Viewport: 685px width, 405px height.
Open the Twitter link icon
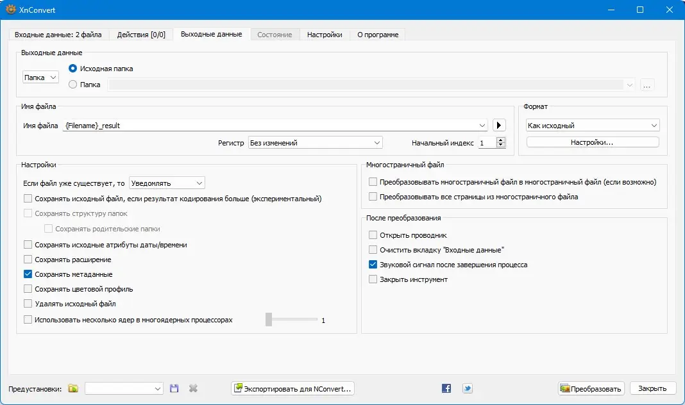pyautogui.click(x=468, y=388)
